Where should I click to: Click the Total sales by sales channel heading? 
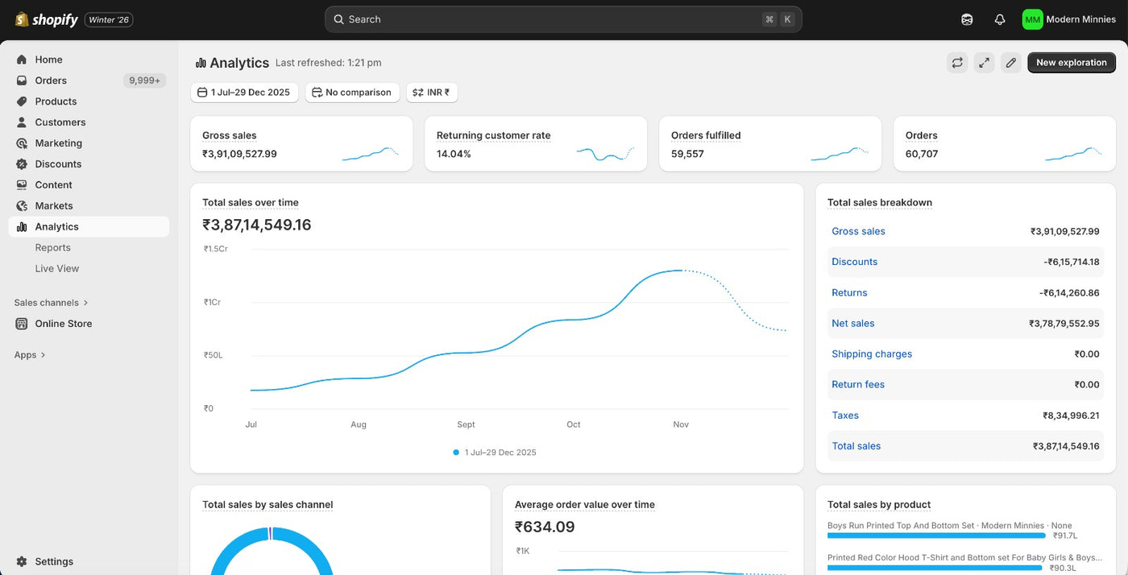coord(267,505)
